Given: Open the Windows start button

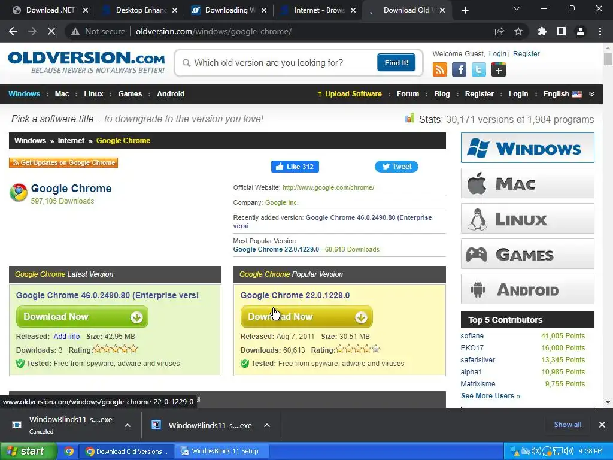Looking at the screenshot, I should [28, 452].
